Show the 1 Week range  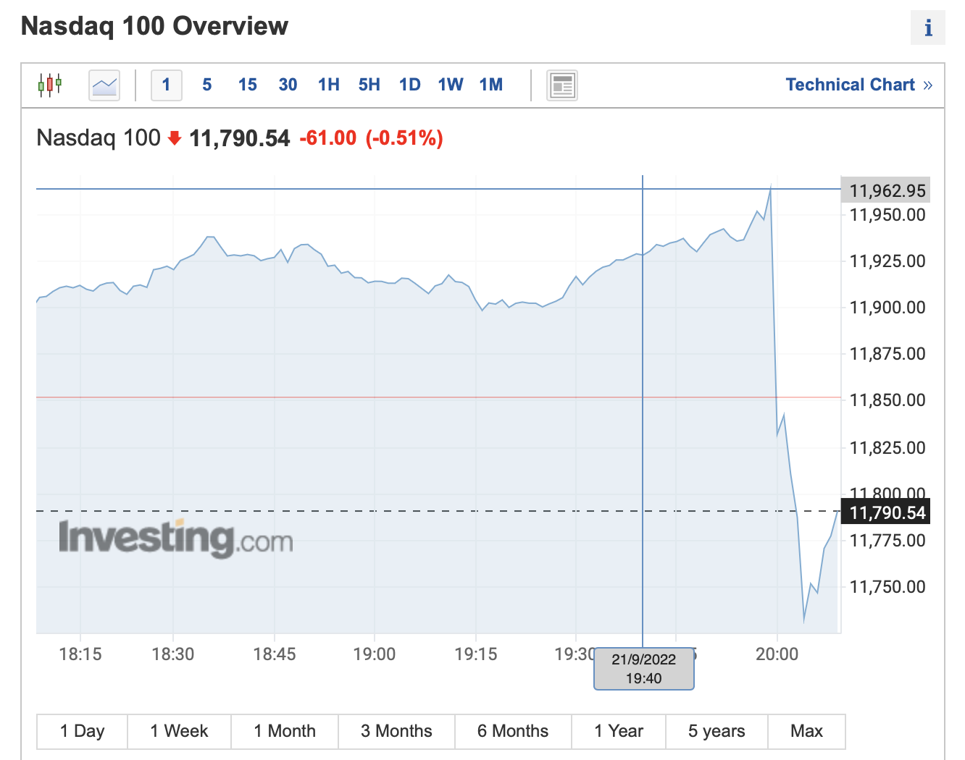179,731
